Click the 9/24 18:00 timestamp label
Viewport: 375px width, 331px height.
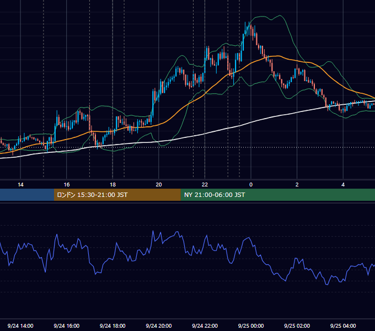click(113, 325)
